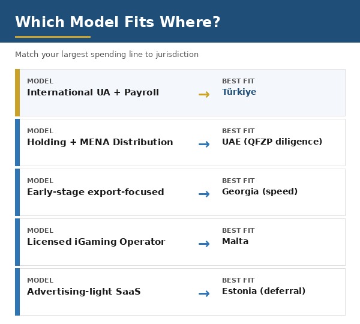Viewport: 360px width, 324px height.
Task: Click the 'Which Model Fits Where?' title
Action: (x=118, y=22)
